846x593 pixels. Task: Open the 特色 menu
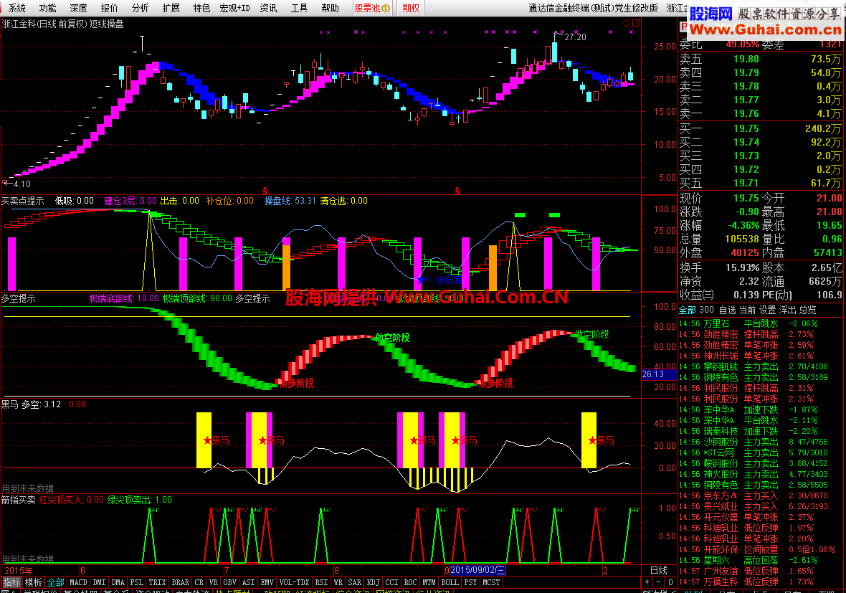click(201, 8)
